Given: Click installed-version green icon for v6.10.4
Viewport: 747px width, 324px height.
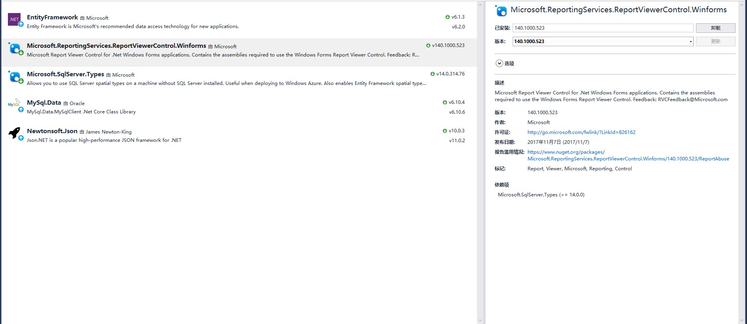Looking at the screenshot, I should coord(445,102).
